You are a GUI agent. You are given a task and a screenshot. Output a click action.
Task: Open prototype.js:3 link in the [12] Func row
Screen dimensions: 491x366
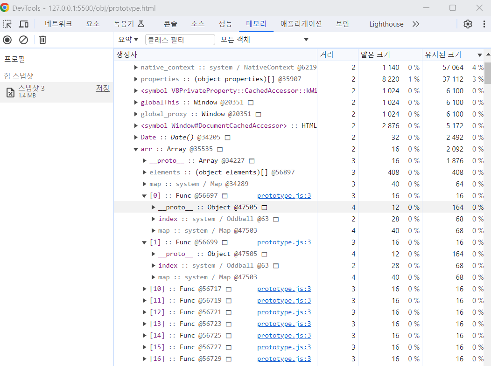(284, 312)
